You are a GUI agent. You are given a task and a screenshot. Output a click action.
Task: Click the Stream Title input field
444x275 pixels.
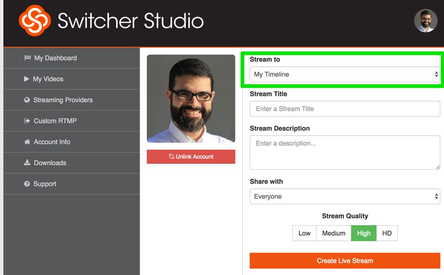tap(344, 108)
